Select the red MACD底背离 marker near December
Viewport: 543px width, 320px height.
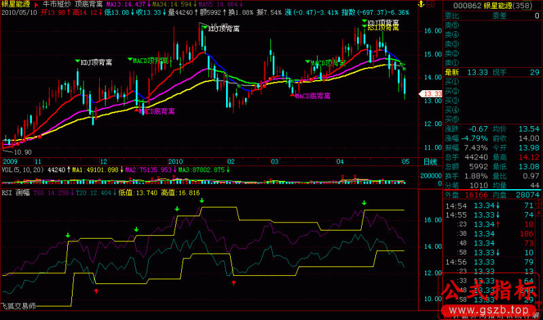[x=156, y=111]
